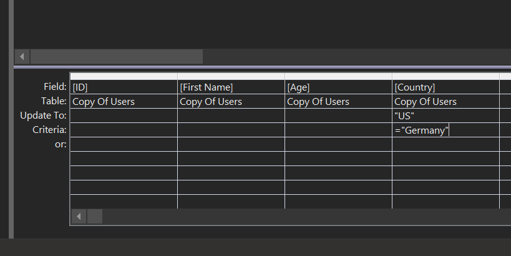Select the [First Name] column selector bar

(231, 76)
